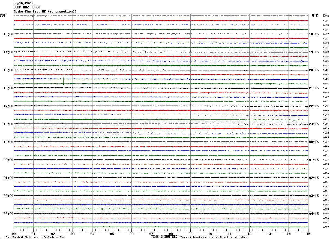Select the 23:00 CDT time label

(8, 214)
